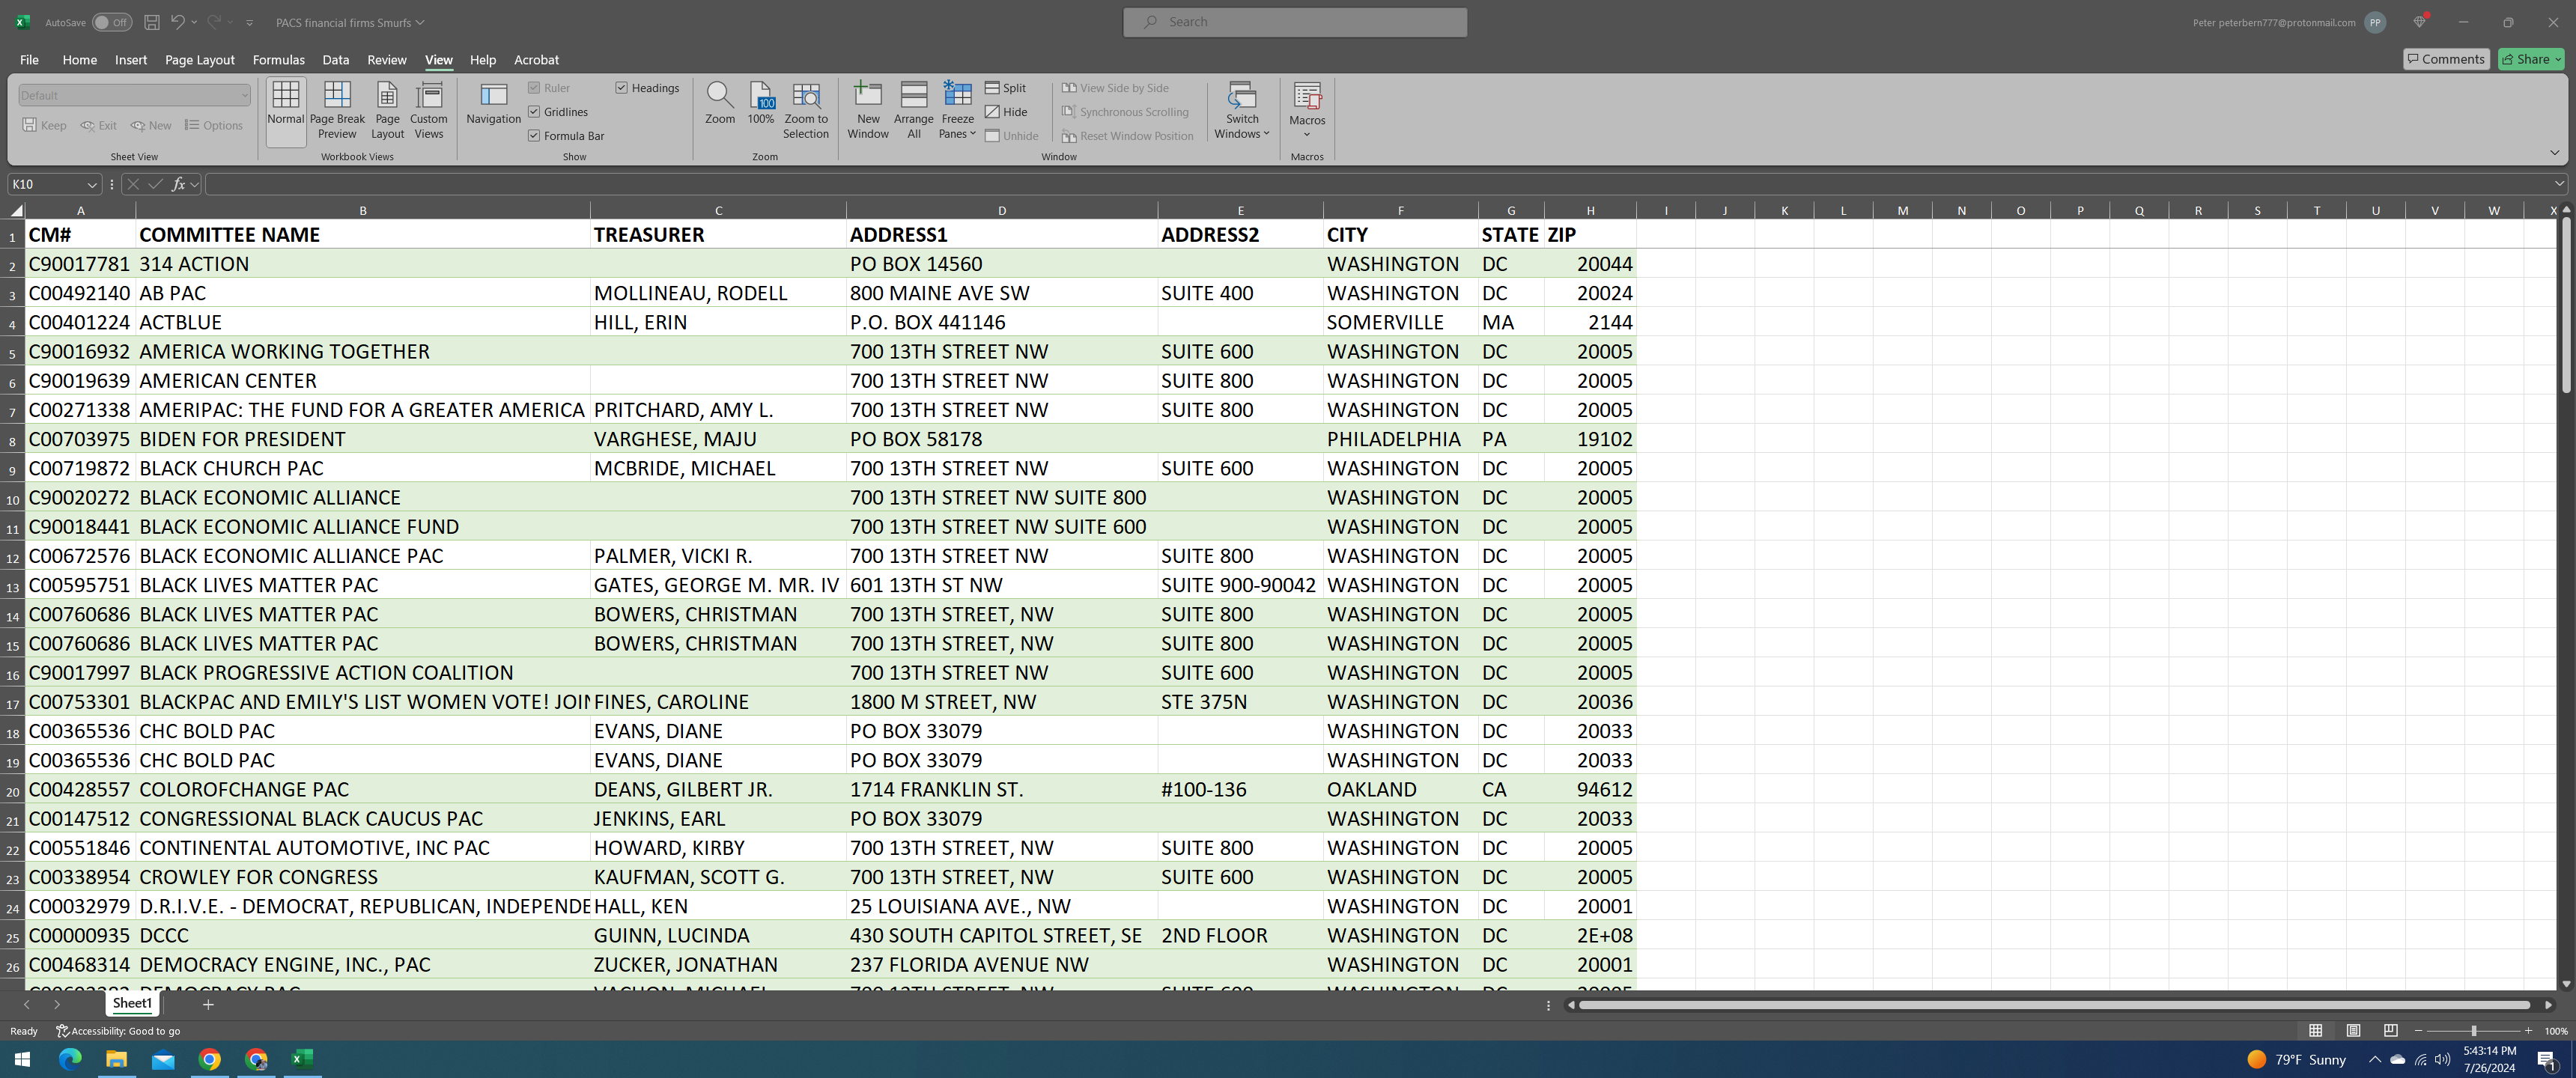Expand the formula bar
Viewport: 2576px width, 1078px height.
2558,183
